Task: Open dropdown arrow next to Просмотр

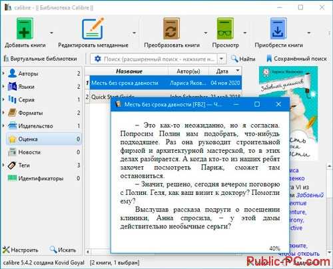Action: [x=245, y=33]
